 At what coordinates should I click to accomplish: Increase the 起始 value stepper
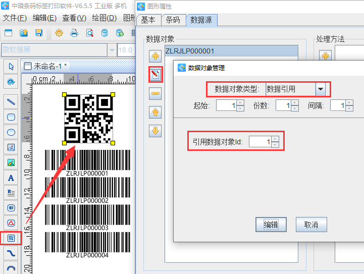240,102
